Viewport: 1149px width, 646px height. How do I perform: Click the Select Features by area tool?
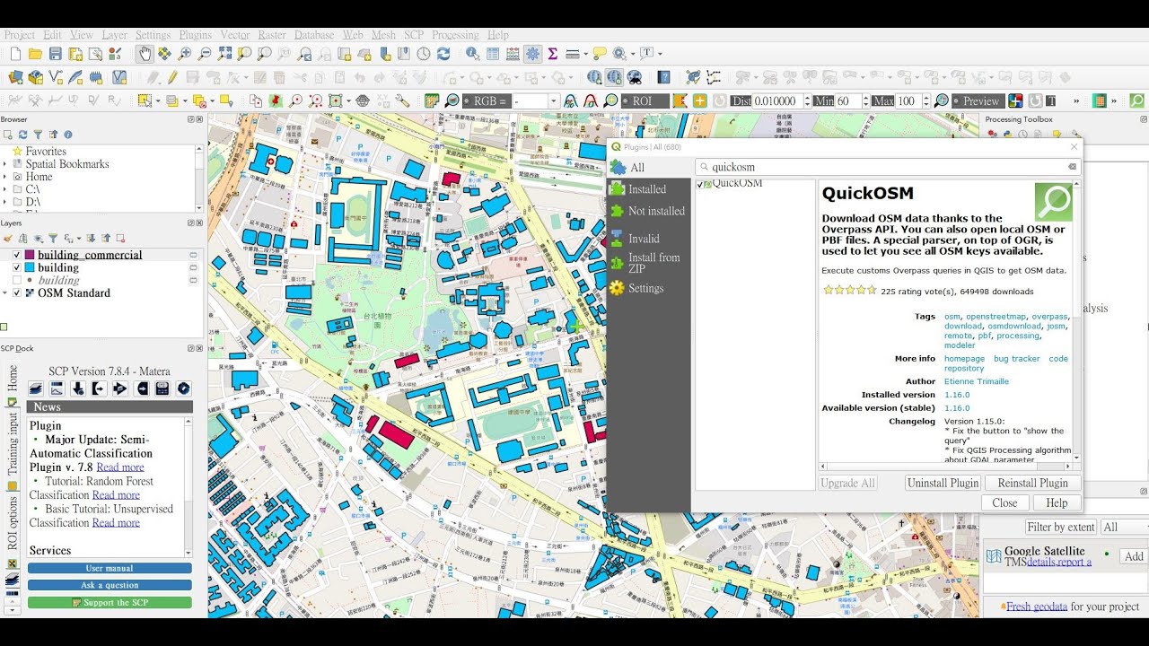pyautogui.click(x=144, y=100)
